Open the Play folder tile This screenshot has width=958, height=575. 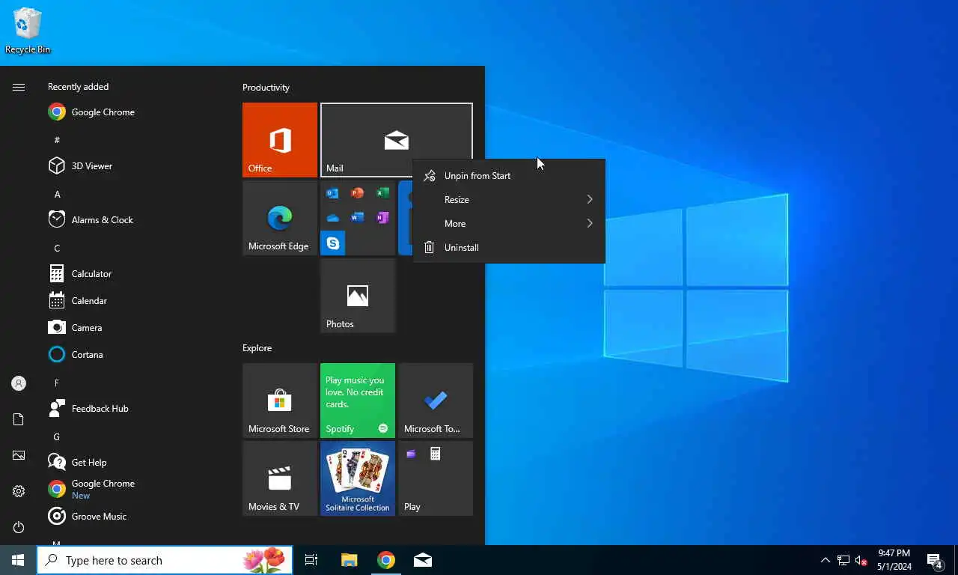(x=436, y=478)
